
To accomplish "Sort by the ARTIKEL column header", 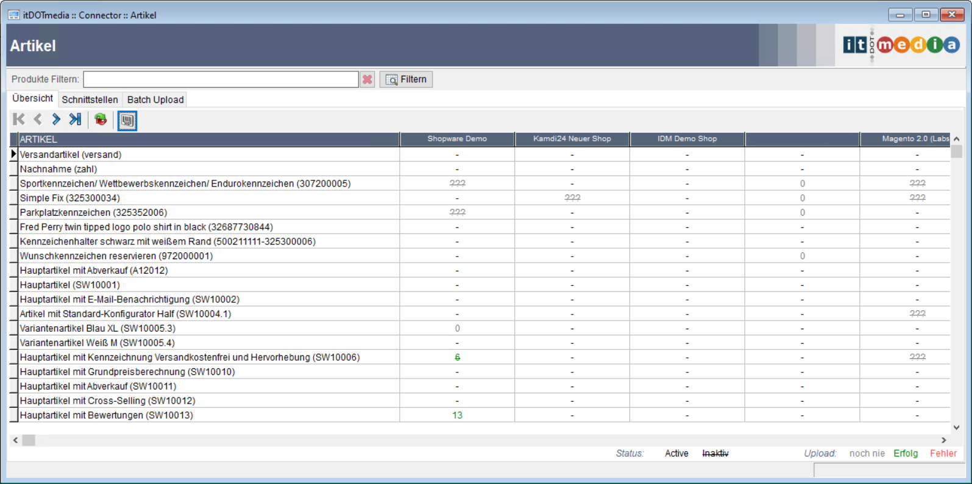I will click(x=208, y=139).
